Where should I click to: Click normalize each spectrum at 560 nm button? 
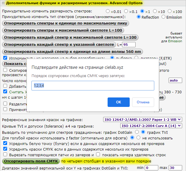73,51
